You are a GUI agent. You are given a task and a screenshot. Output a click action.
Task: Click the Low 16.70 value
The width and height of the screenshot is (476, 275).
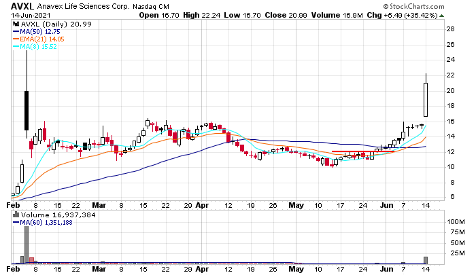(x=242, y=15)
